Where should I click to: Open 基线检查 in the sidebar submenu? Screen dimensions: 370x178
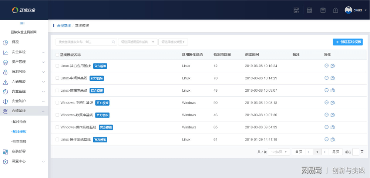tap(20, 122)
